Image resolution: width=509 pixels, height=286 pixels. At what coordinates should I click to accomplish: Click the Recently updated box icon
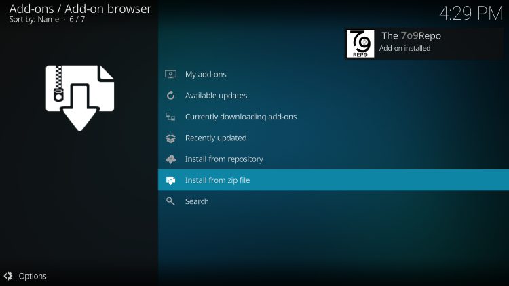coord(171,138)
